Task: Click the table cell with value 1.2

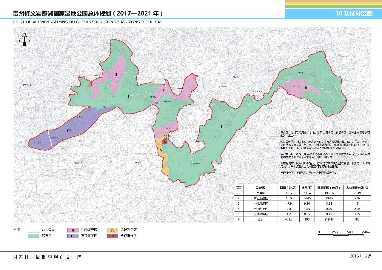Action: click(x=288, y=214)
